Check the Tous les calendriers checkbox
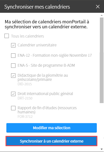The image size is (104, 152). 7,36
